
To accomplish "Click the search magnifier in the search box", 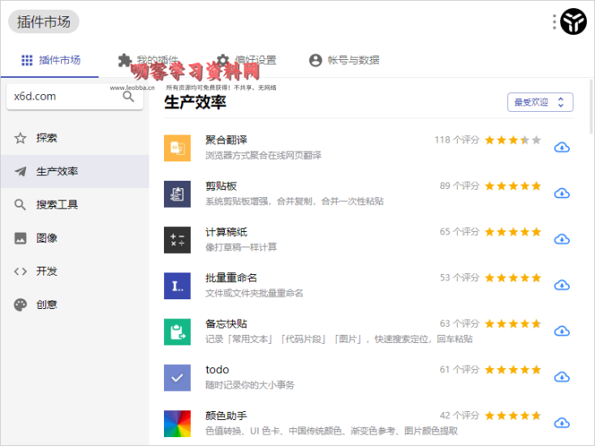I will coord(128,96).
